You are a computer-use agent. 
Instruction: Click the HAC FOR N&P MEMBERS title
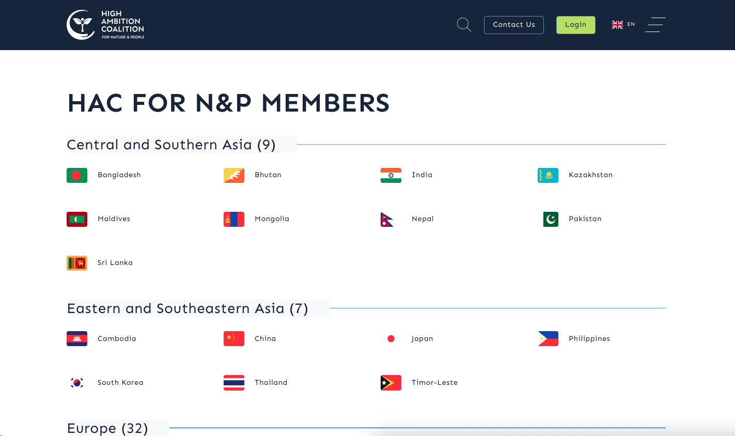(x=229, y=103)
